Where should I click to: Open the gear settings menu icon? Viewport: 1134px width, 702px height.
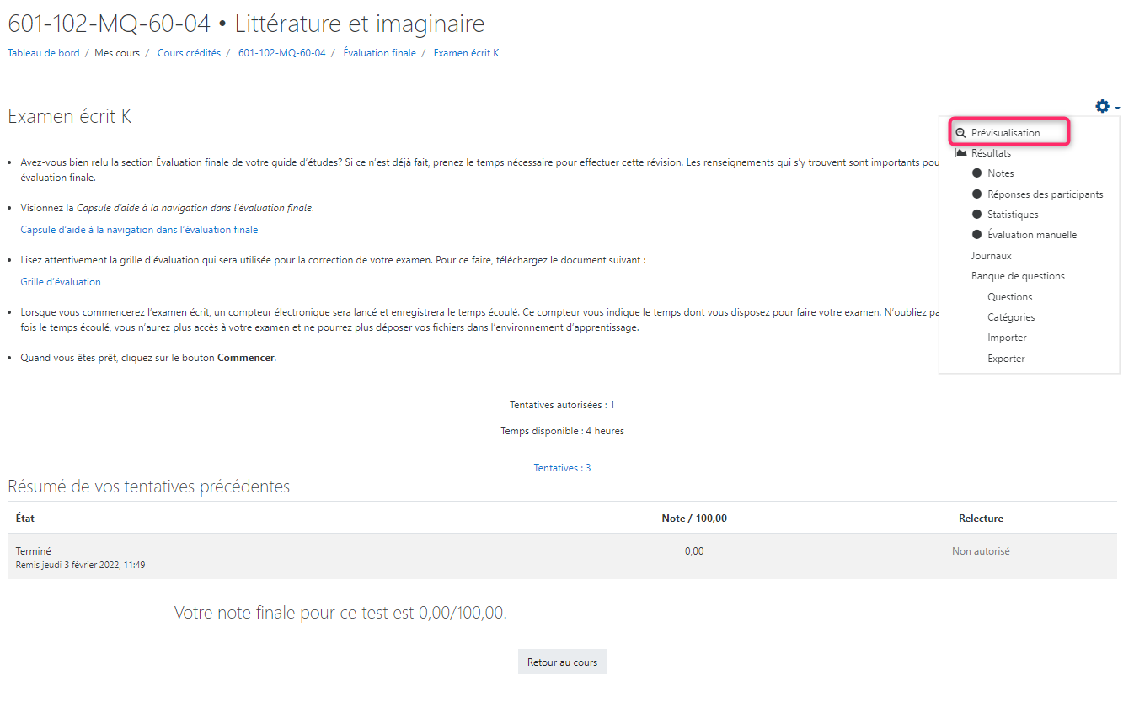1102,107
